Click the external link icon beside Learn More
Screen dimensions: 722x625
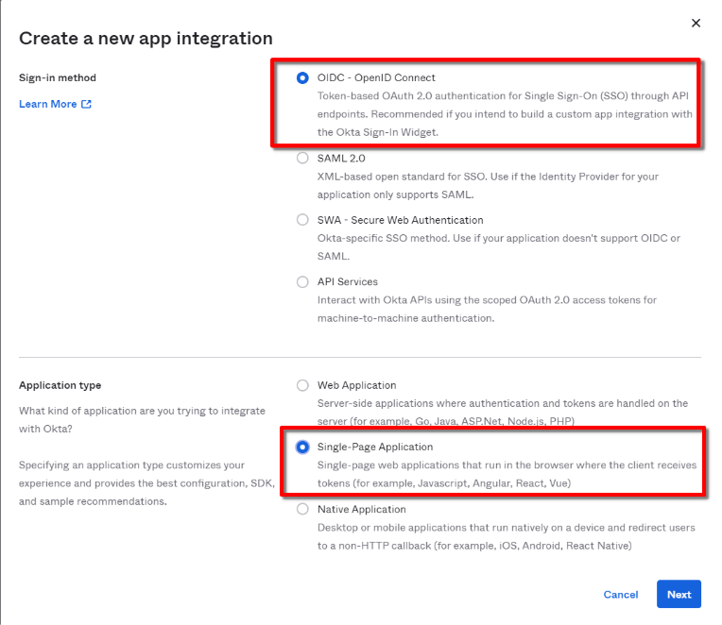[x=87, y=105]
